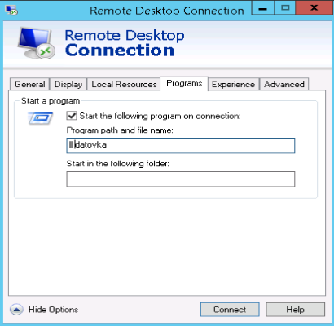334x326 pixels.
Task: Minimize the Remote Desktop Connection window
Action: (263, 7)
